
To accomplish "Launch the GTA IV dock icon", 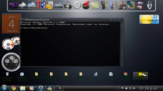I will (x=122, y=5).
